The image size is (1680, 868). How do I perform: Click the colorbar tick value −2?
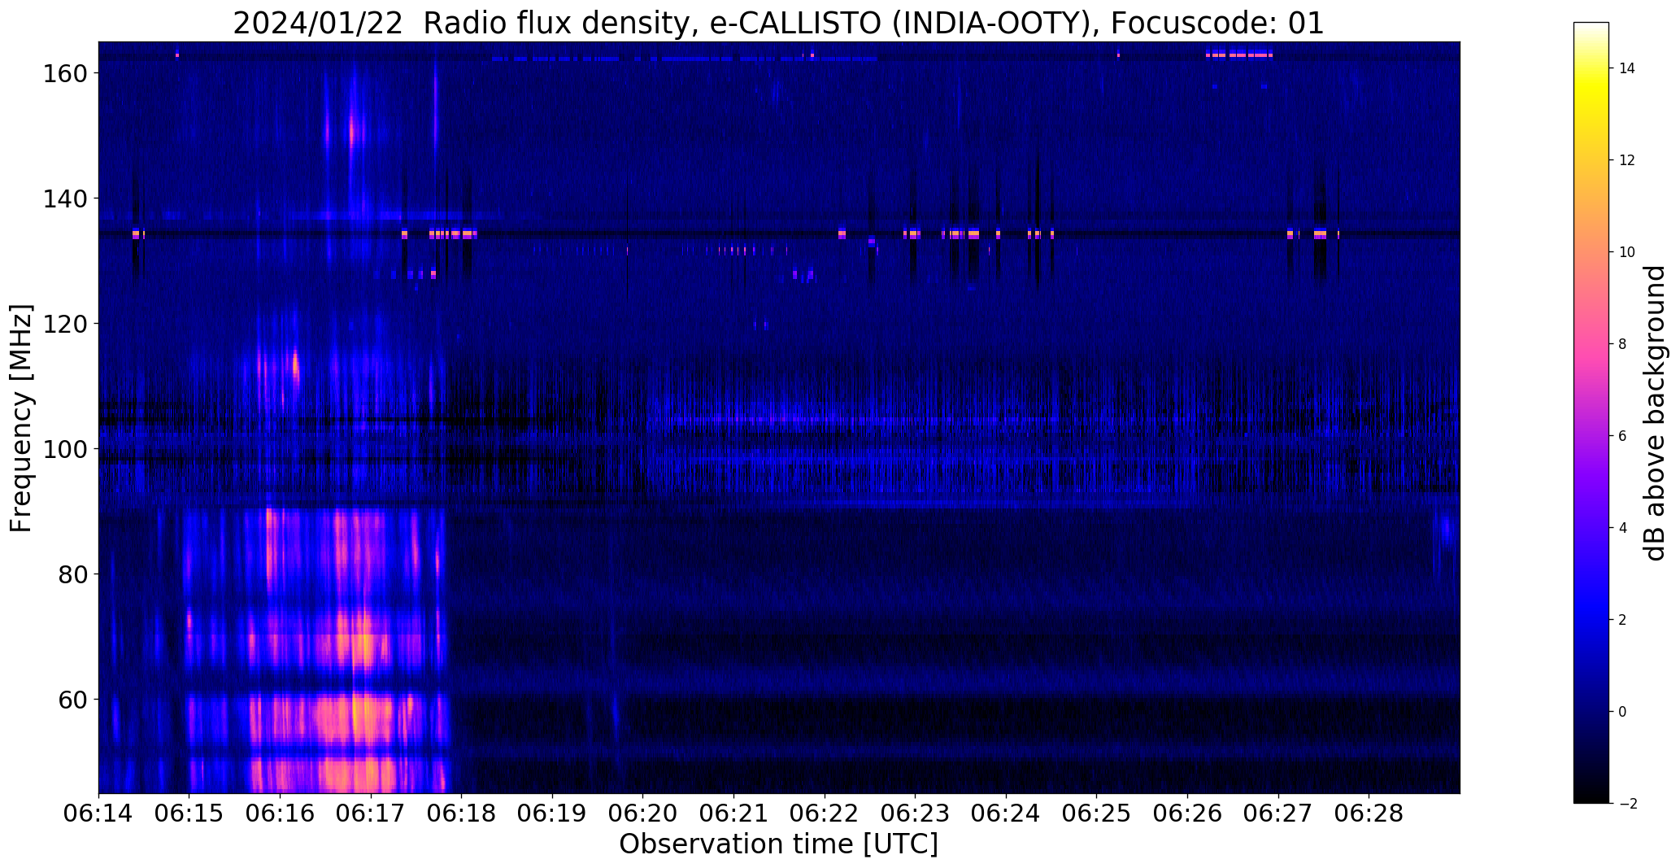click(1626, 804)
